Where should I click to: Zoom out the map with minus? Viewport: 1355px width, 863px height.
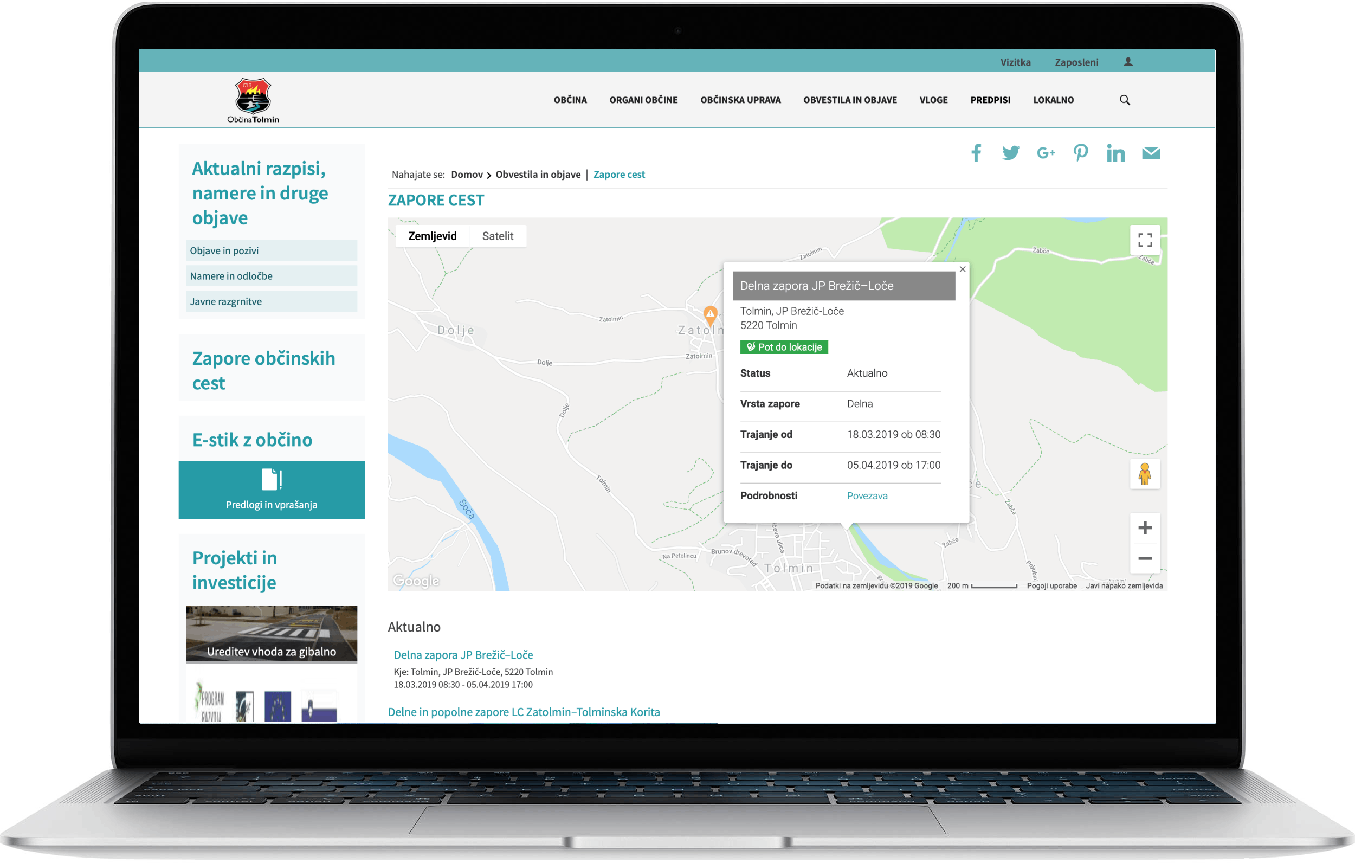click(x=1145, y=558)
